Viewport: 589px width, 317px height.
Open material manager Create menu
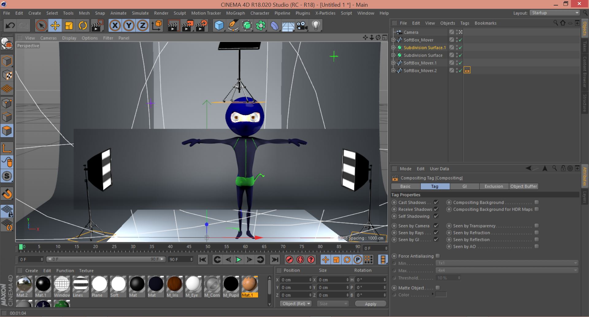[x=32, y=271]
